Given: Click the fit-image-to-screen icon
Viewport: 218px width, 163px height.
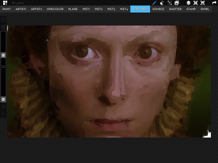Looking at the screenshot, I should (203, 3).
